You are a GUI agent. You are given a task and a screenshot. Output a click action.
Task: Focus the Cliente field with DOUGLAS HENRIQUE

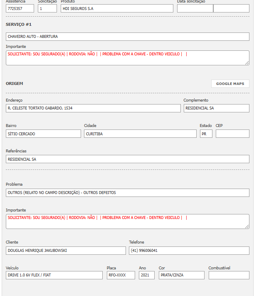click(x=66, y=251)
